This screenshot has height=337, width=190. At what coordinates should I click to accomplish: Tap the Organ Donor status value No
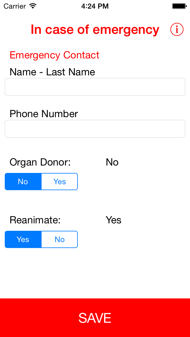point(112,163)
